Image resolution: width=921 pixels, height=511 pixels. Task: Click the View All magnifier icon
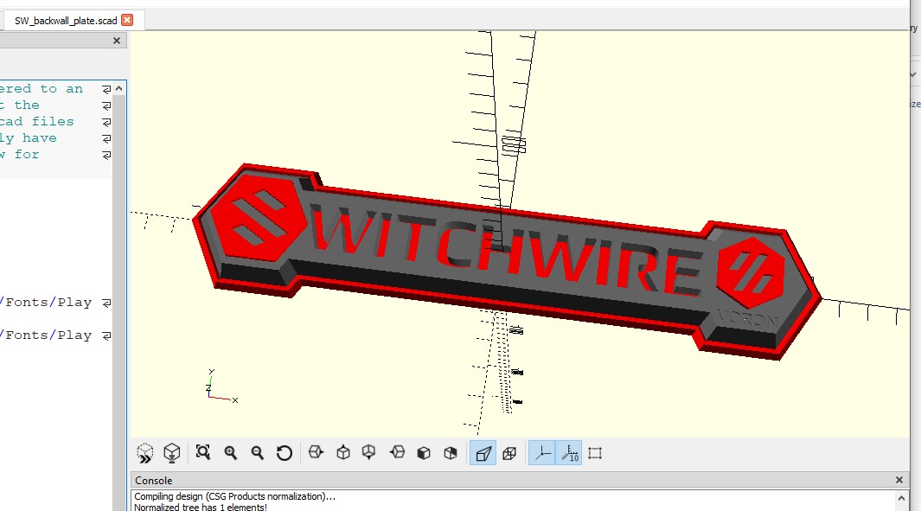(x=203, y=452)
